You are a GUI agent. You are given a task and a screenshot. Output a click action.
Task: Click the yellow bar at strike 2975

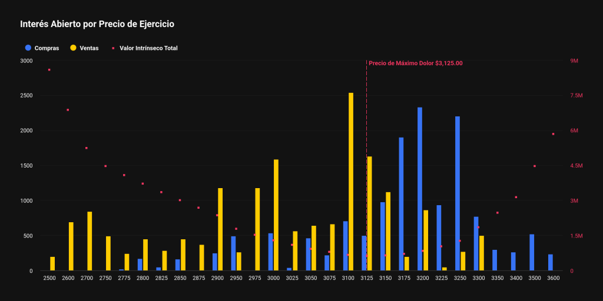click(x=257, y=229)
